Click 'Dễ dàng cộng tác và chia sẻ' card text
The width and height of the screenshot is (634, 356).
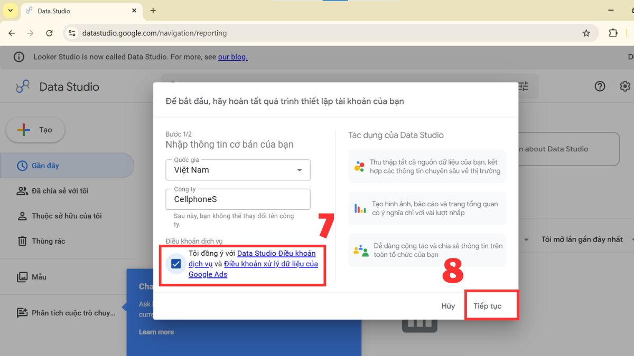438,250
